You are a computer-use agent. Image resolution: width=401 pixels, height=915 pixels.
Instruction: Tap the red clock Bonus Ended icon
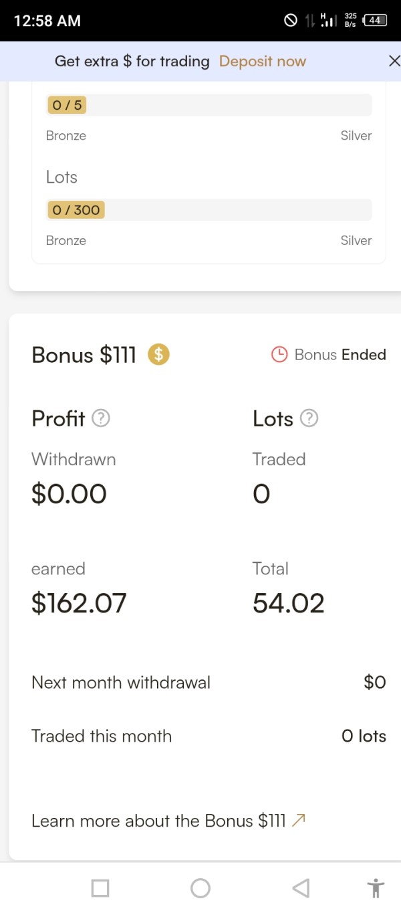[279, 354]
